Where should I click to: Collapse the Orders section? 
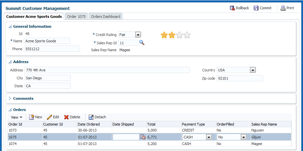[x=10, y=110]
